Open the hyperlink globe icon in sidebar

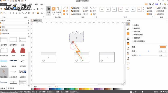[128, 53]
